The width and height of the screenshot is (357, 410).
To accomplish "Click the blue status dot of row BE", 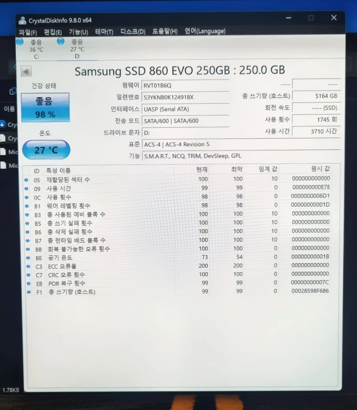I will coord(28,258).
